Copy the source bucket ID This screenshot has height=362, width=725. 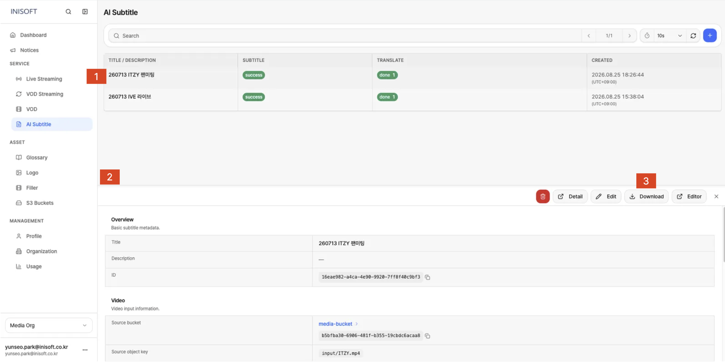427,336
